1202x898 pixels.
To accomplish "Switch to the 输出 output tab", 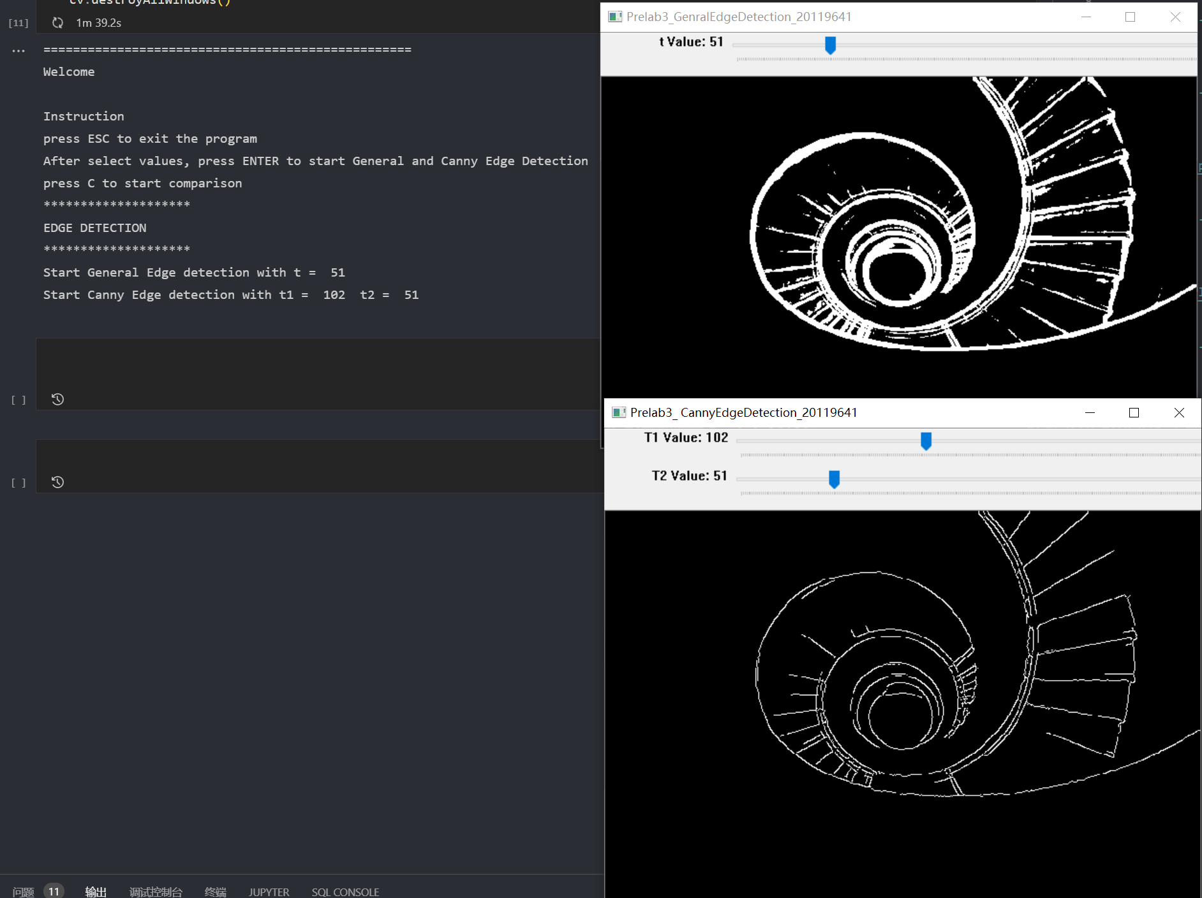I will coord(96,892).
